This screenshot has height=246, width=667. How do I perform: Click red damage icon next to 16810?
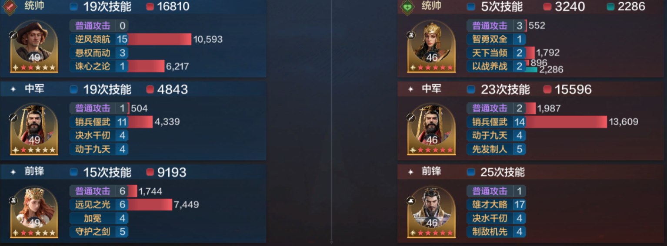(x=150, y=7)
